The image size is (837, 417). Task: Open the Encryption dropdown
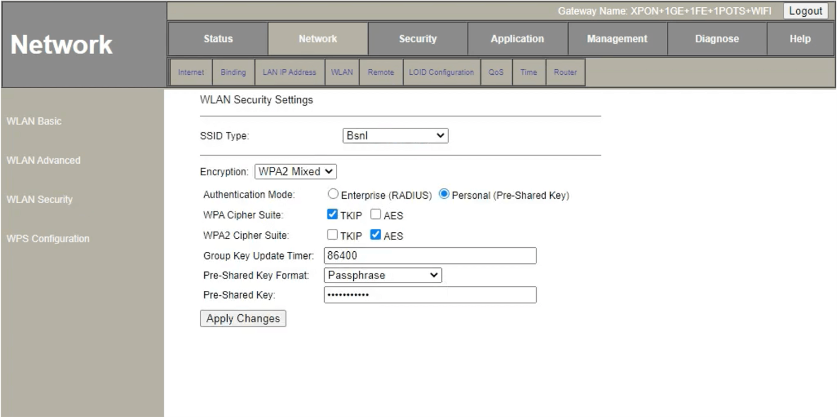(x=295, y=172)
